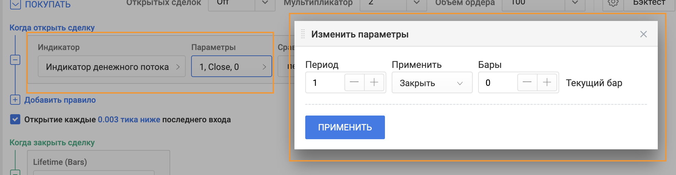Toggle the Открытие каждые checkbox

coord(15,120)
